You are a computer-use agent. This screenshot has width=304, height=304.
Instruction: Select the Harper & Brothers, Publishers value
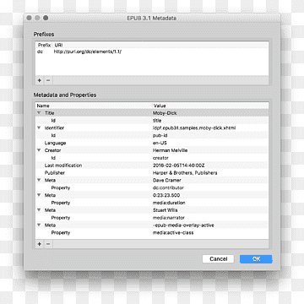tap(185, 173)
